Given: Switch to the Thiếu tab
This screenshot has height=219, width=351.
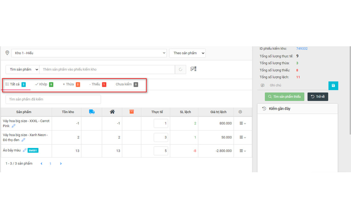Looking at the screenshot, I should [x=98, y=84].
